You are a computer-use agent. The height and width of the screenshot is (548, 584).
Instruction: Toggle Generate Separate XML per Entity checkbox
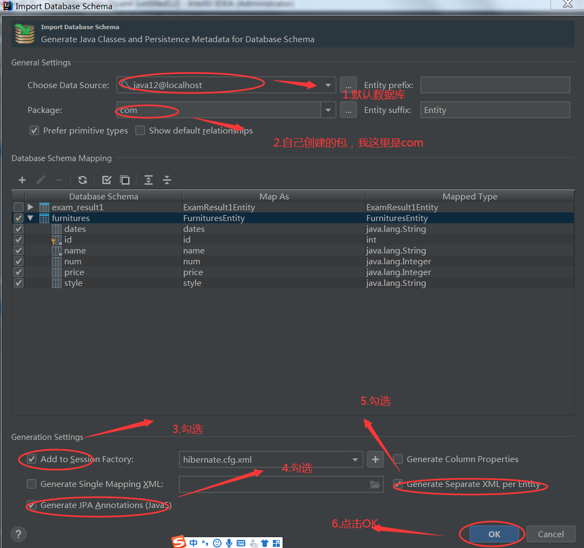tap(398, 484)
